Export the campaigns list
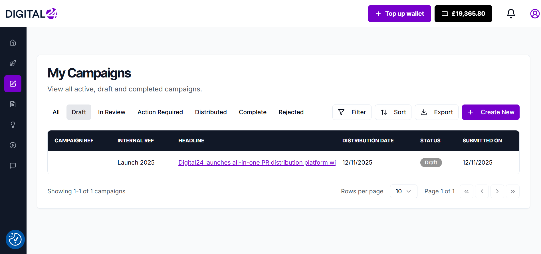 pyautogui.click(x=437, y=112)
